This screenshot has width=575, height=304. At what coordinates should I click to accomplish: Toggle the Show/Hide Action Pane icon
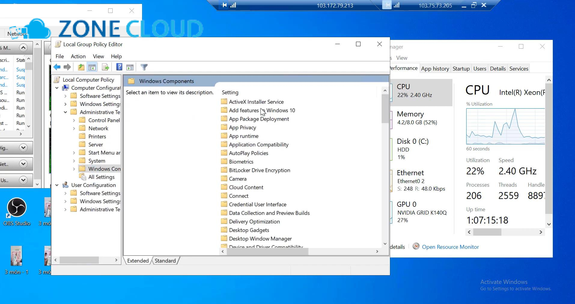[130, 67]
